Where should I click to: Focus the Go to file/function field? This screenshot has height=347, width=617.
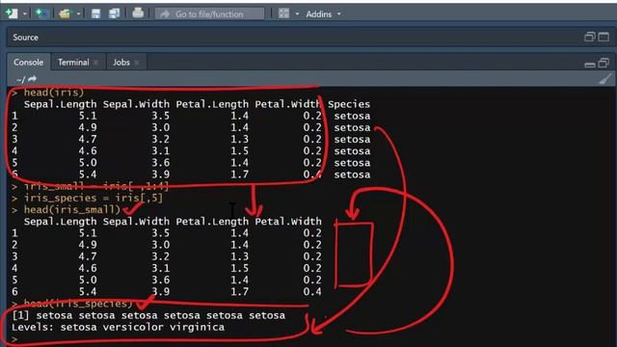tap(210, 14)
